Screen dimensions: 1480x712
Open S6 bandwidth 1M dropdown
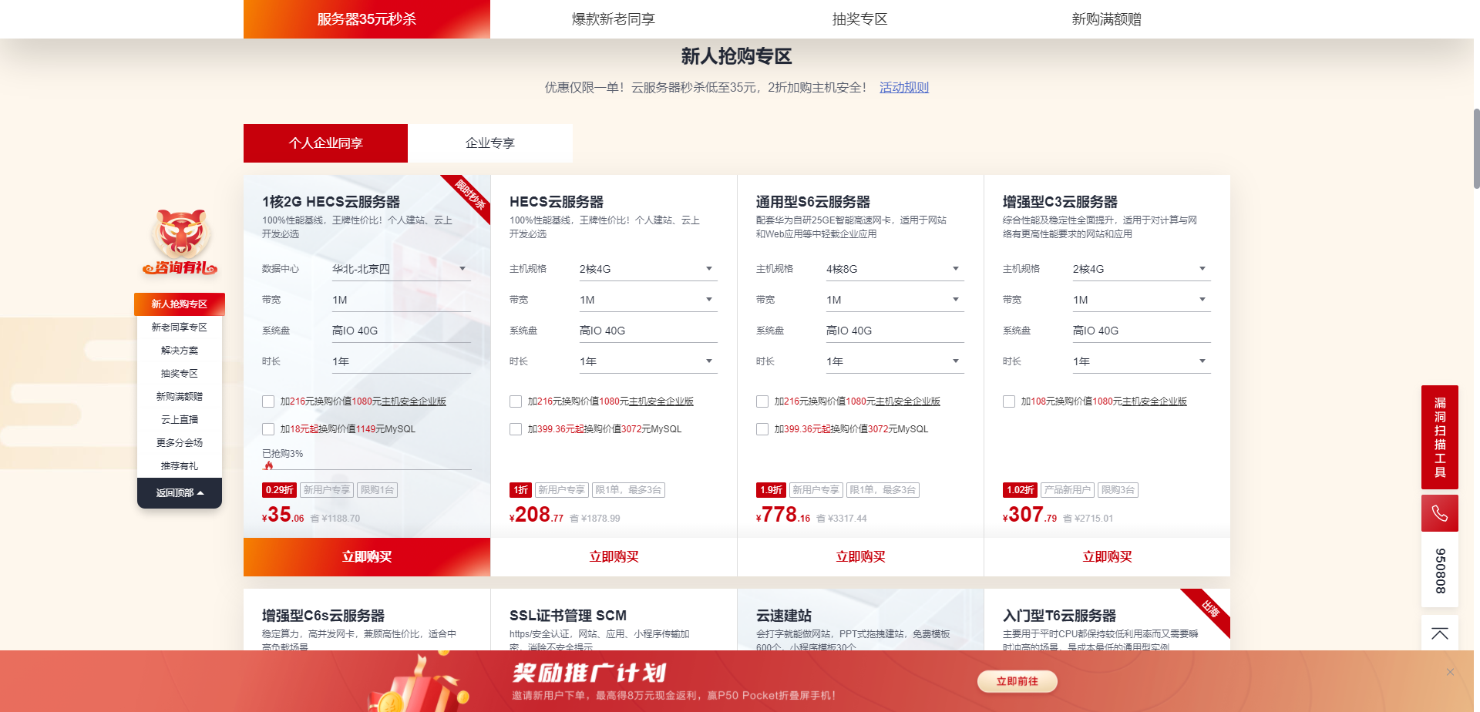(x=895, y=300)
